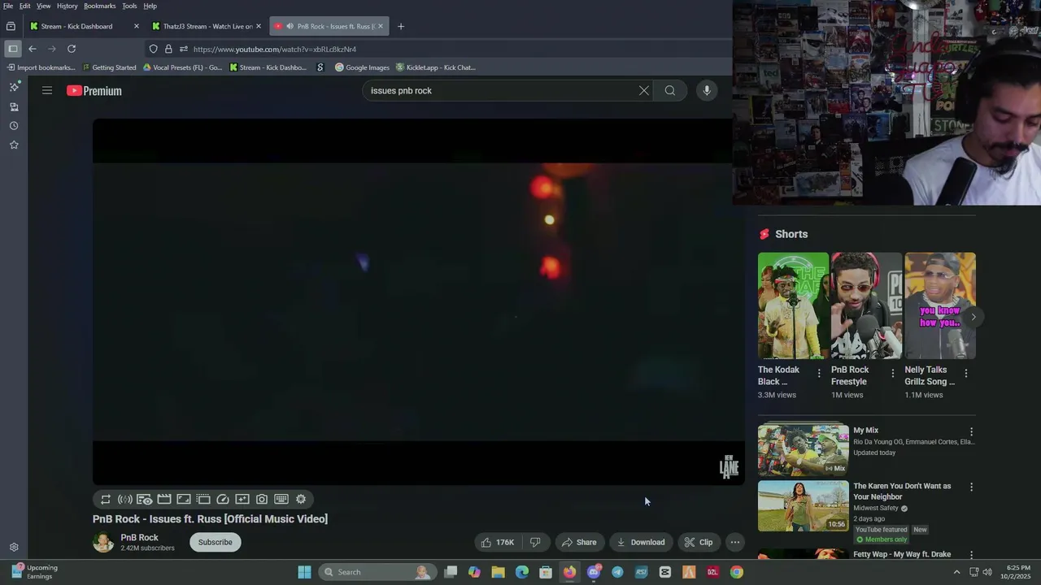Open Nelly Talks Grillz Song short
This screenshot has height=585, width=1041.
point(939,305)
